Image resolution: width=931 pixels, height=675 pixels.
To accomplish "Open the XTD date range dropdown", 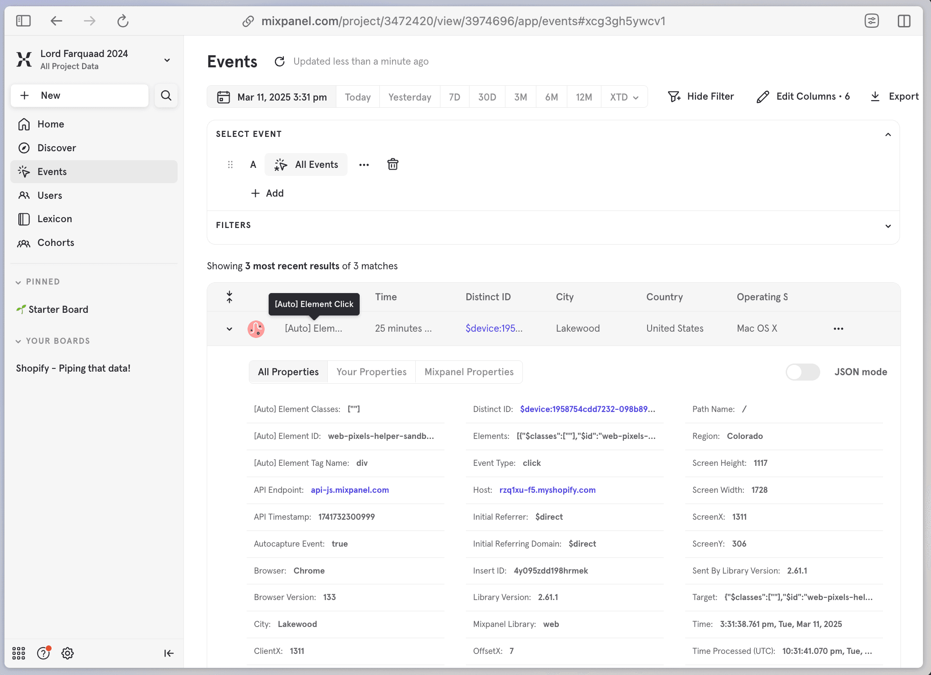I will [x=624, y=97].
